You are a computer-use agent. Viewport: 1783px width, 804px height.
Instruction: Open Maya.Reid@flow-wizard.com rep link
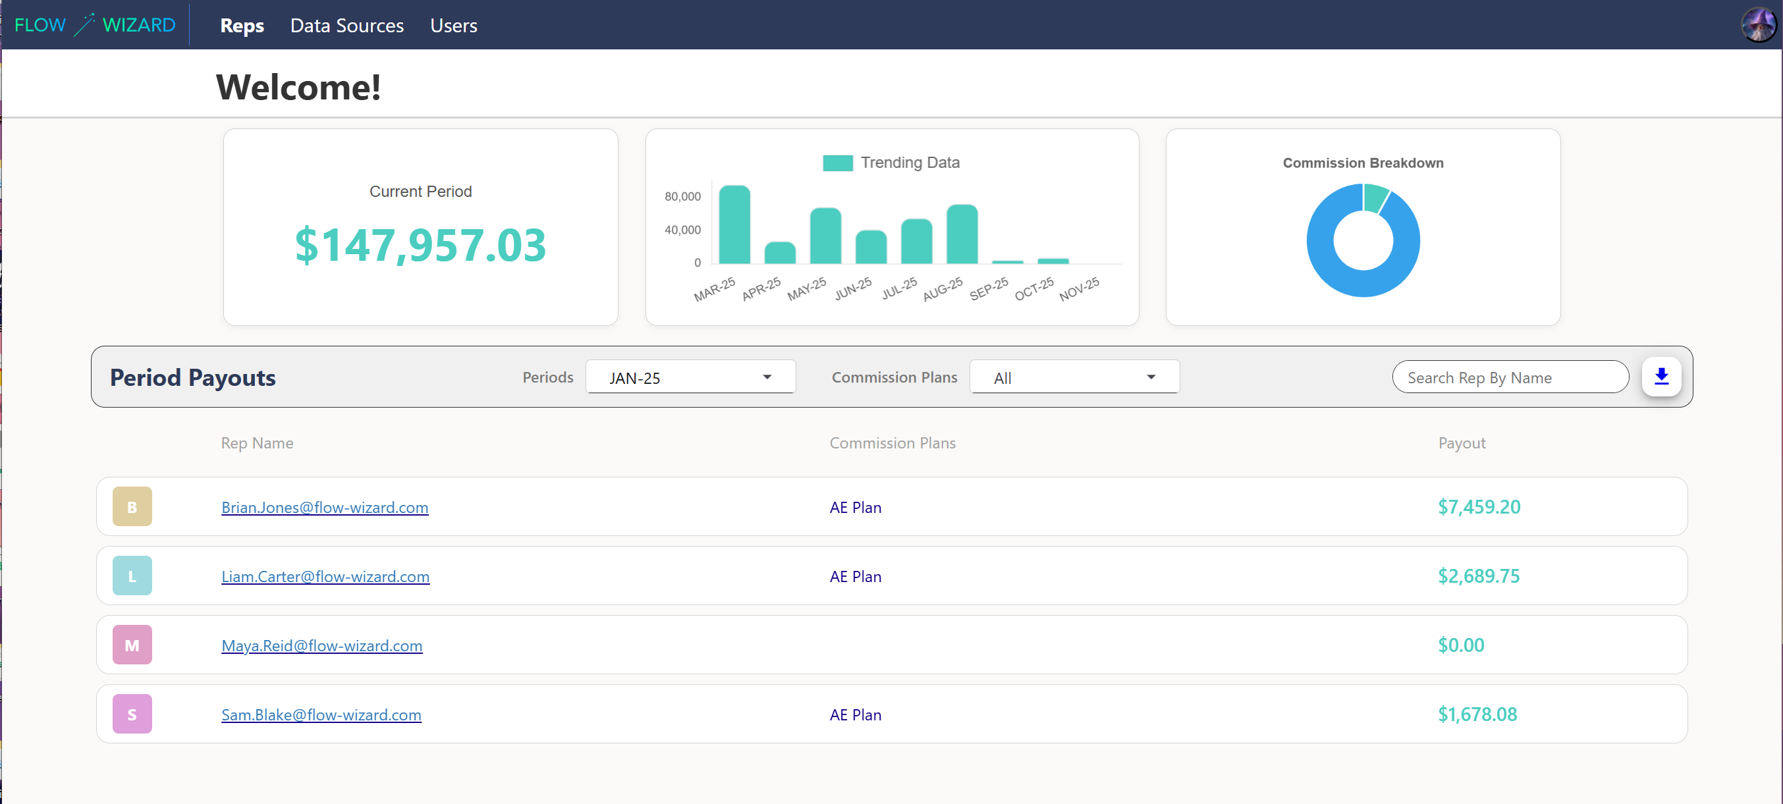[x=322, y=645]
